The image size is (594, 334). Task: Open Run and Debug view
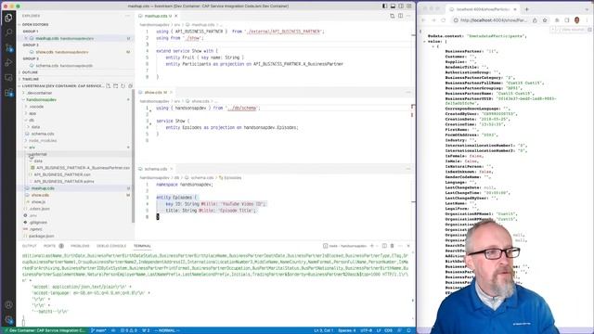(8, 62)
